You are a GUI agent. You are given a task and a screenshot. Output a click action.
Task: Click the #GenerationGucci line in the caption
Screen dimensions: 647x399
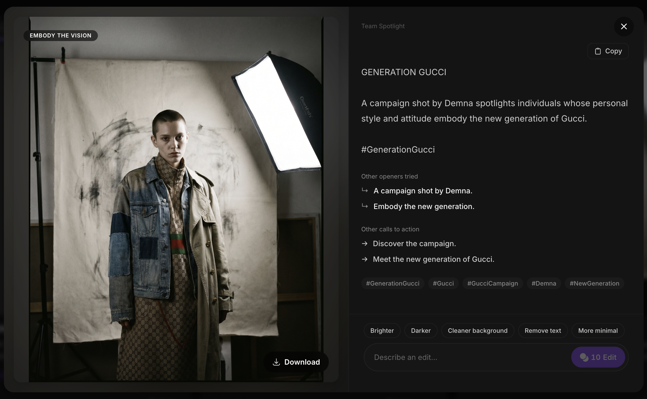pyautogui.click(x=398, y=149)
